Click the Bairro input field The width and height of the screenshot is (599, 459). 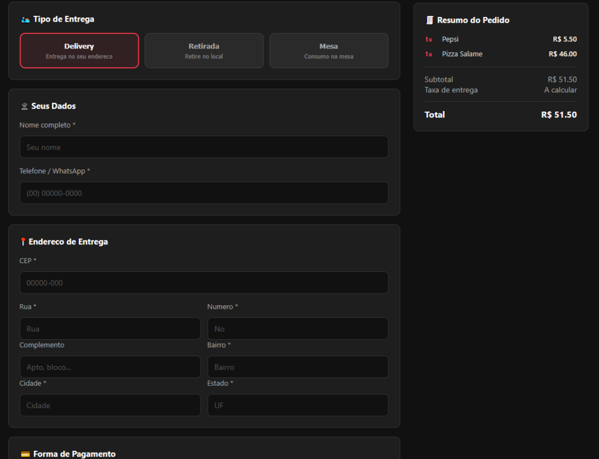point(298,367)
